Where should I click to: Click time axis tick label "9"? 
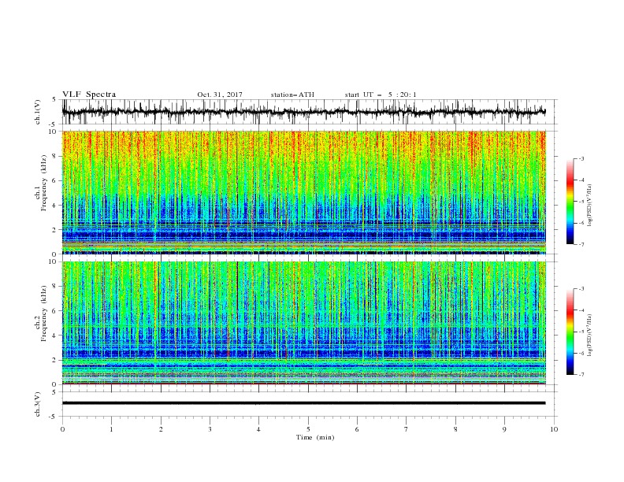(504, 429)
